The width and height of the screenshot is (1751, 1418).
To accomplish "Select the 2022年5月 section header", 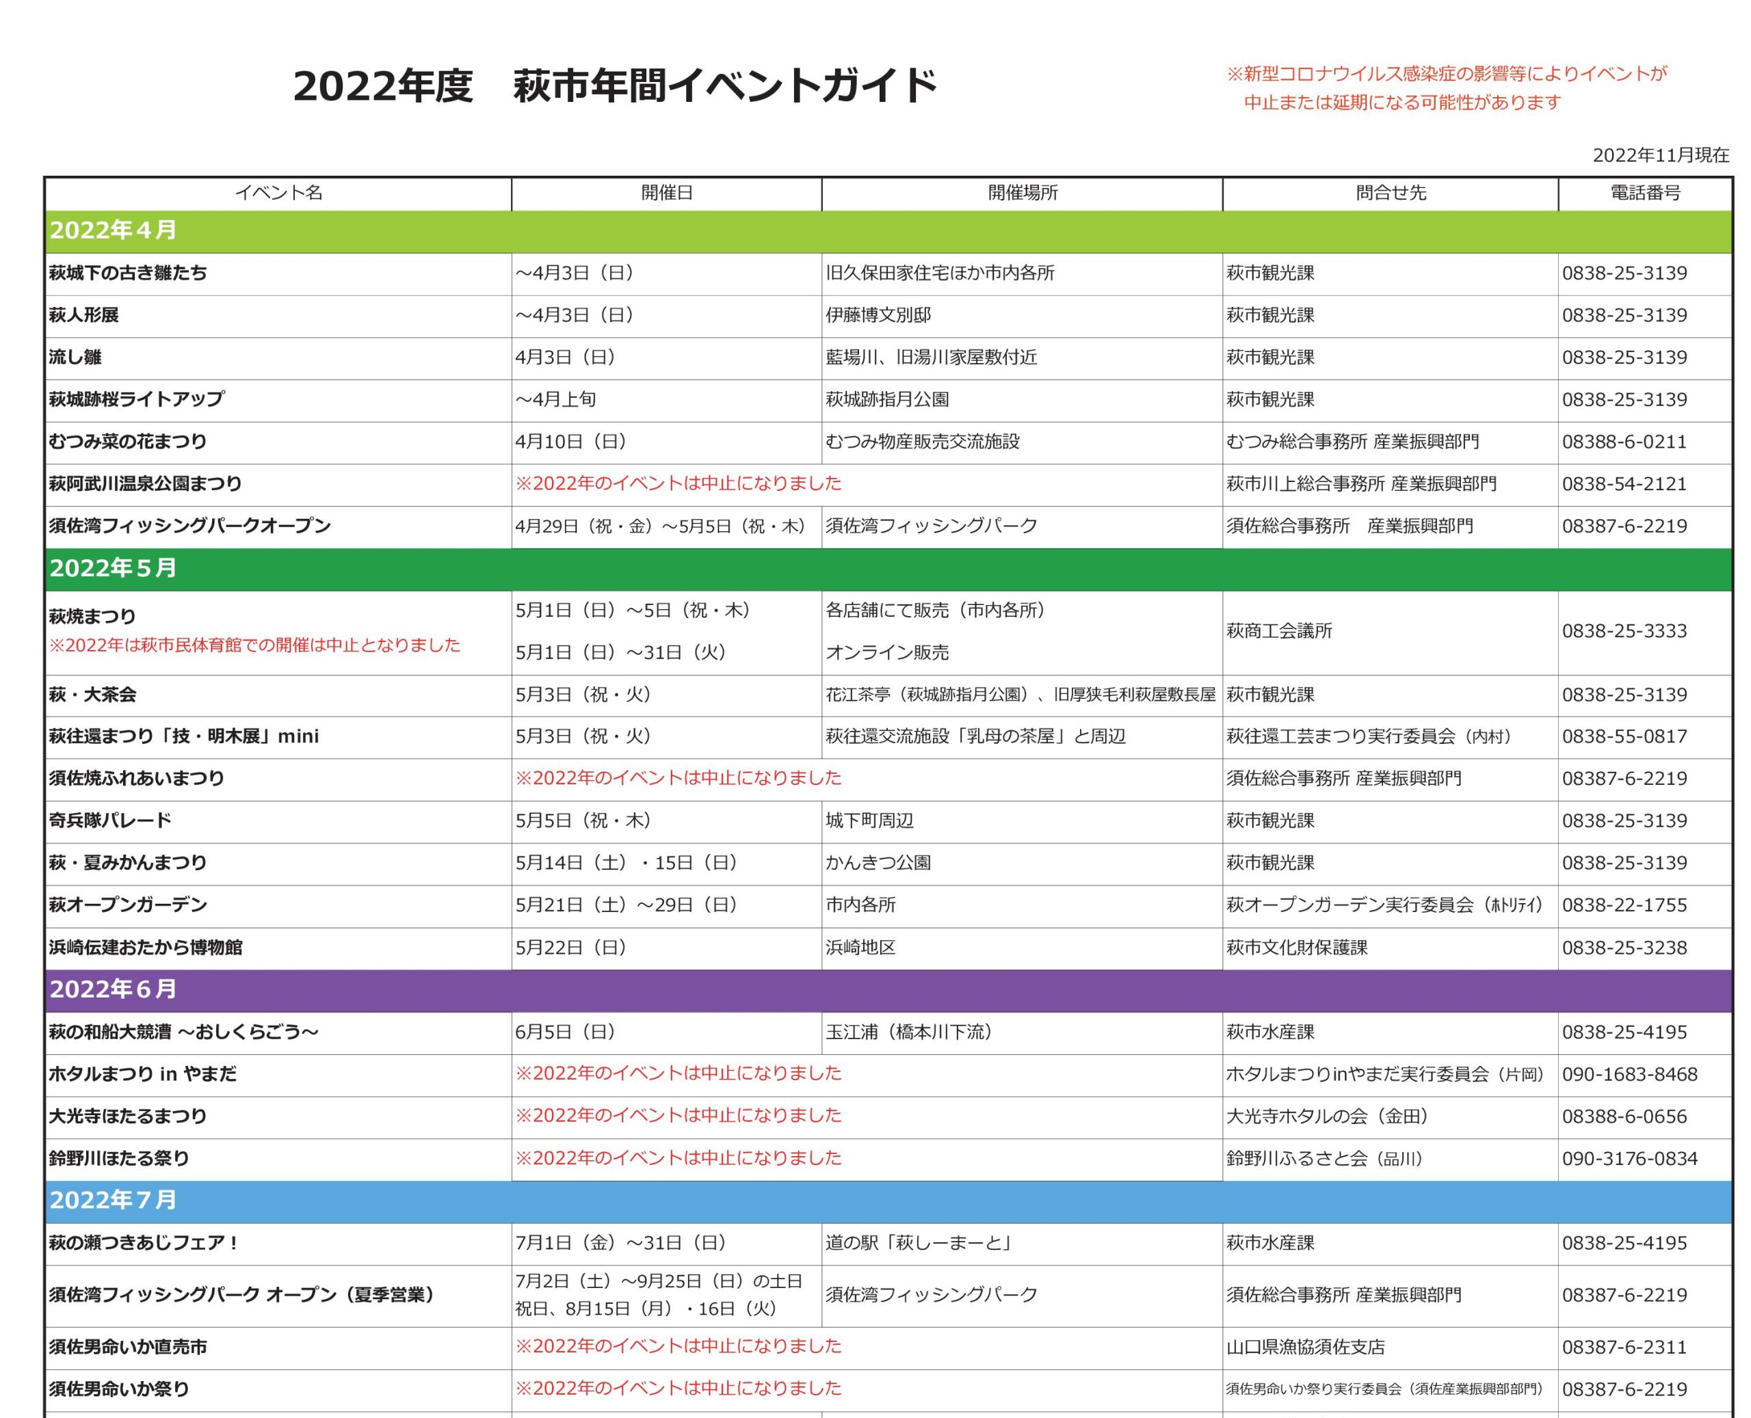I will (x=888, y=570).
